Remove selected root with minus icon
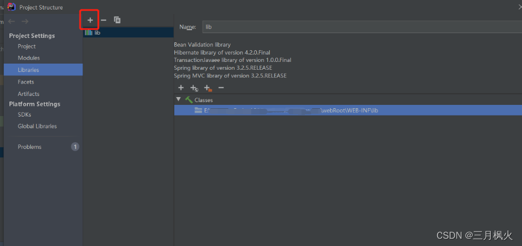 coord(221,88)
